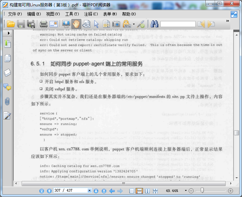Click the horizontal scrollbar right arrow
The width and height of the screenshot is (242, 197).
(x=231, y=184)
